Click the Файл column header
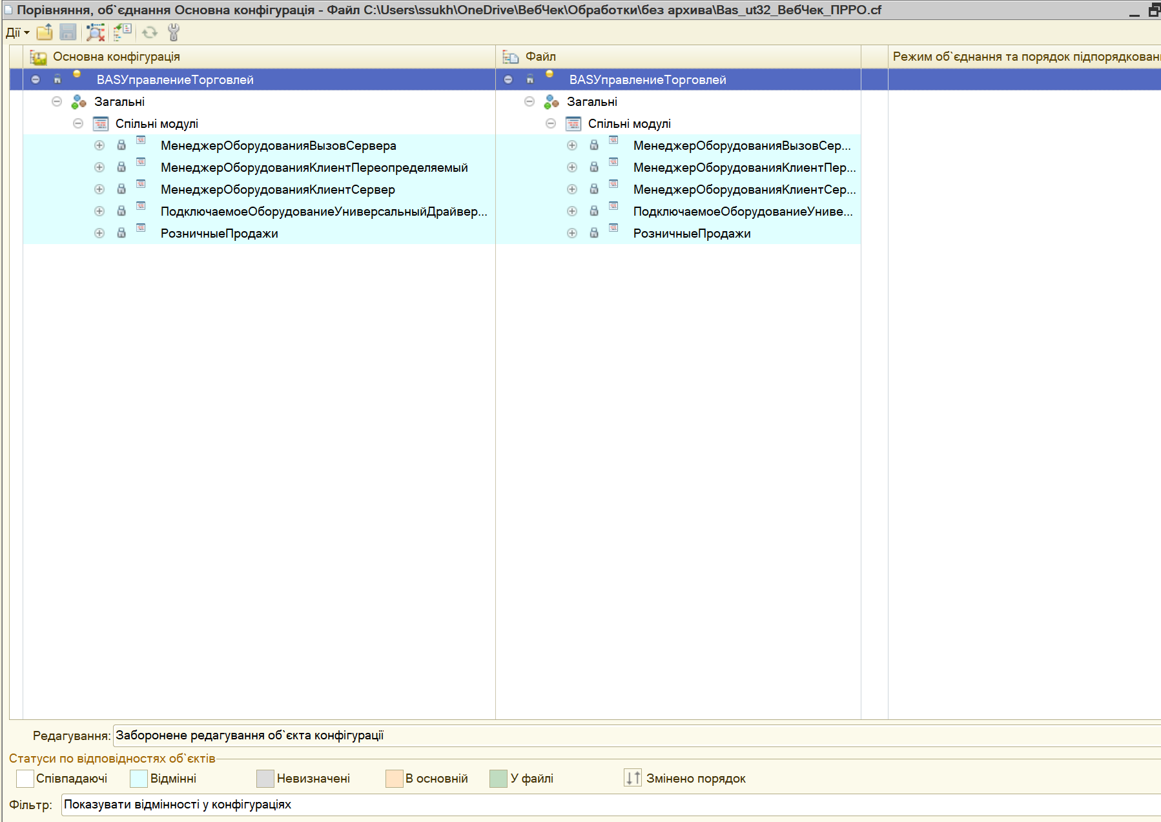1161x822 pixels. pos(679,57)
